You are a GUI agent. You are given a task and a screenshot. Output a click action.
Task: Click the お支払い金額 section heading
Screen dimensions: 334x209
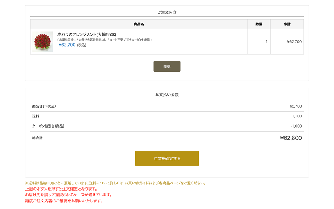167,95
